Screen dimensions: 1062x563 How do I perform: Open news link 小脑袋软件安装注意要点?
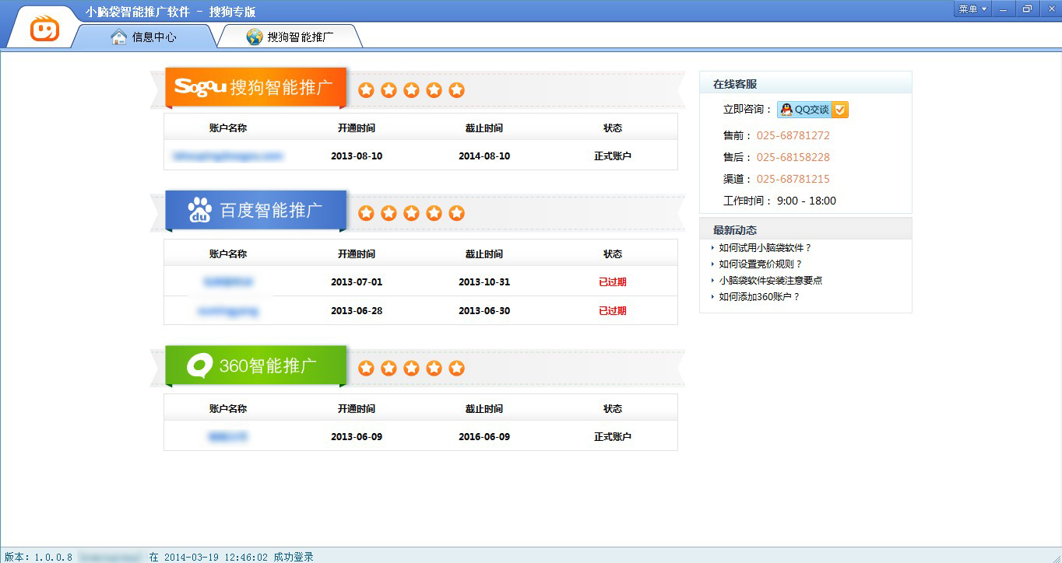coord(771,281)
